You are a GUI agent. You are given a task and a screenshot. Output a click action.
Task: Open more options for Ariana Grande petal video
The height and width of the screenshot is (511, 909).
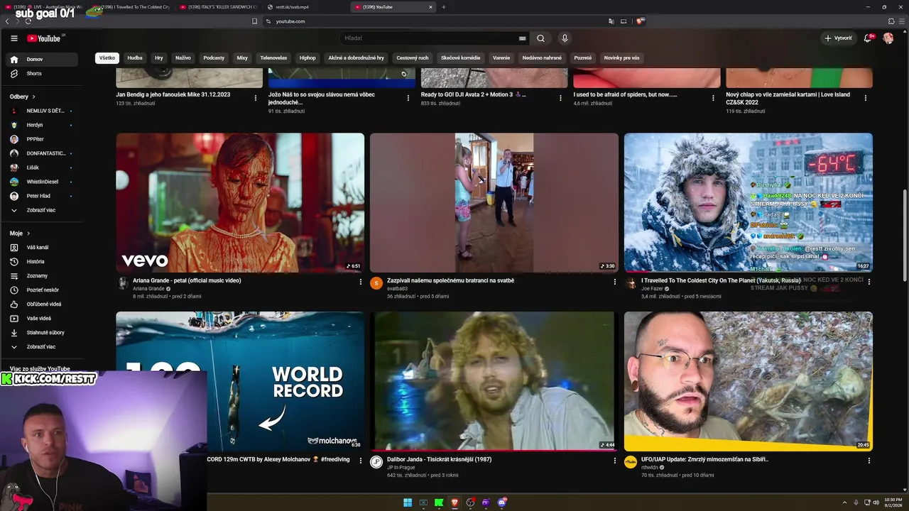[x=361, y=282]
